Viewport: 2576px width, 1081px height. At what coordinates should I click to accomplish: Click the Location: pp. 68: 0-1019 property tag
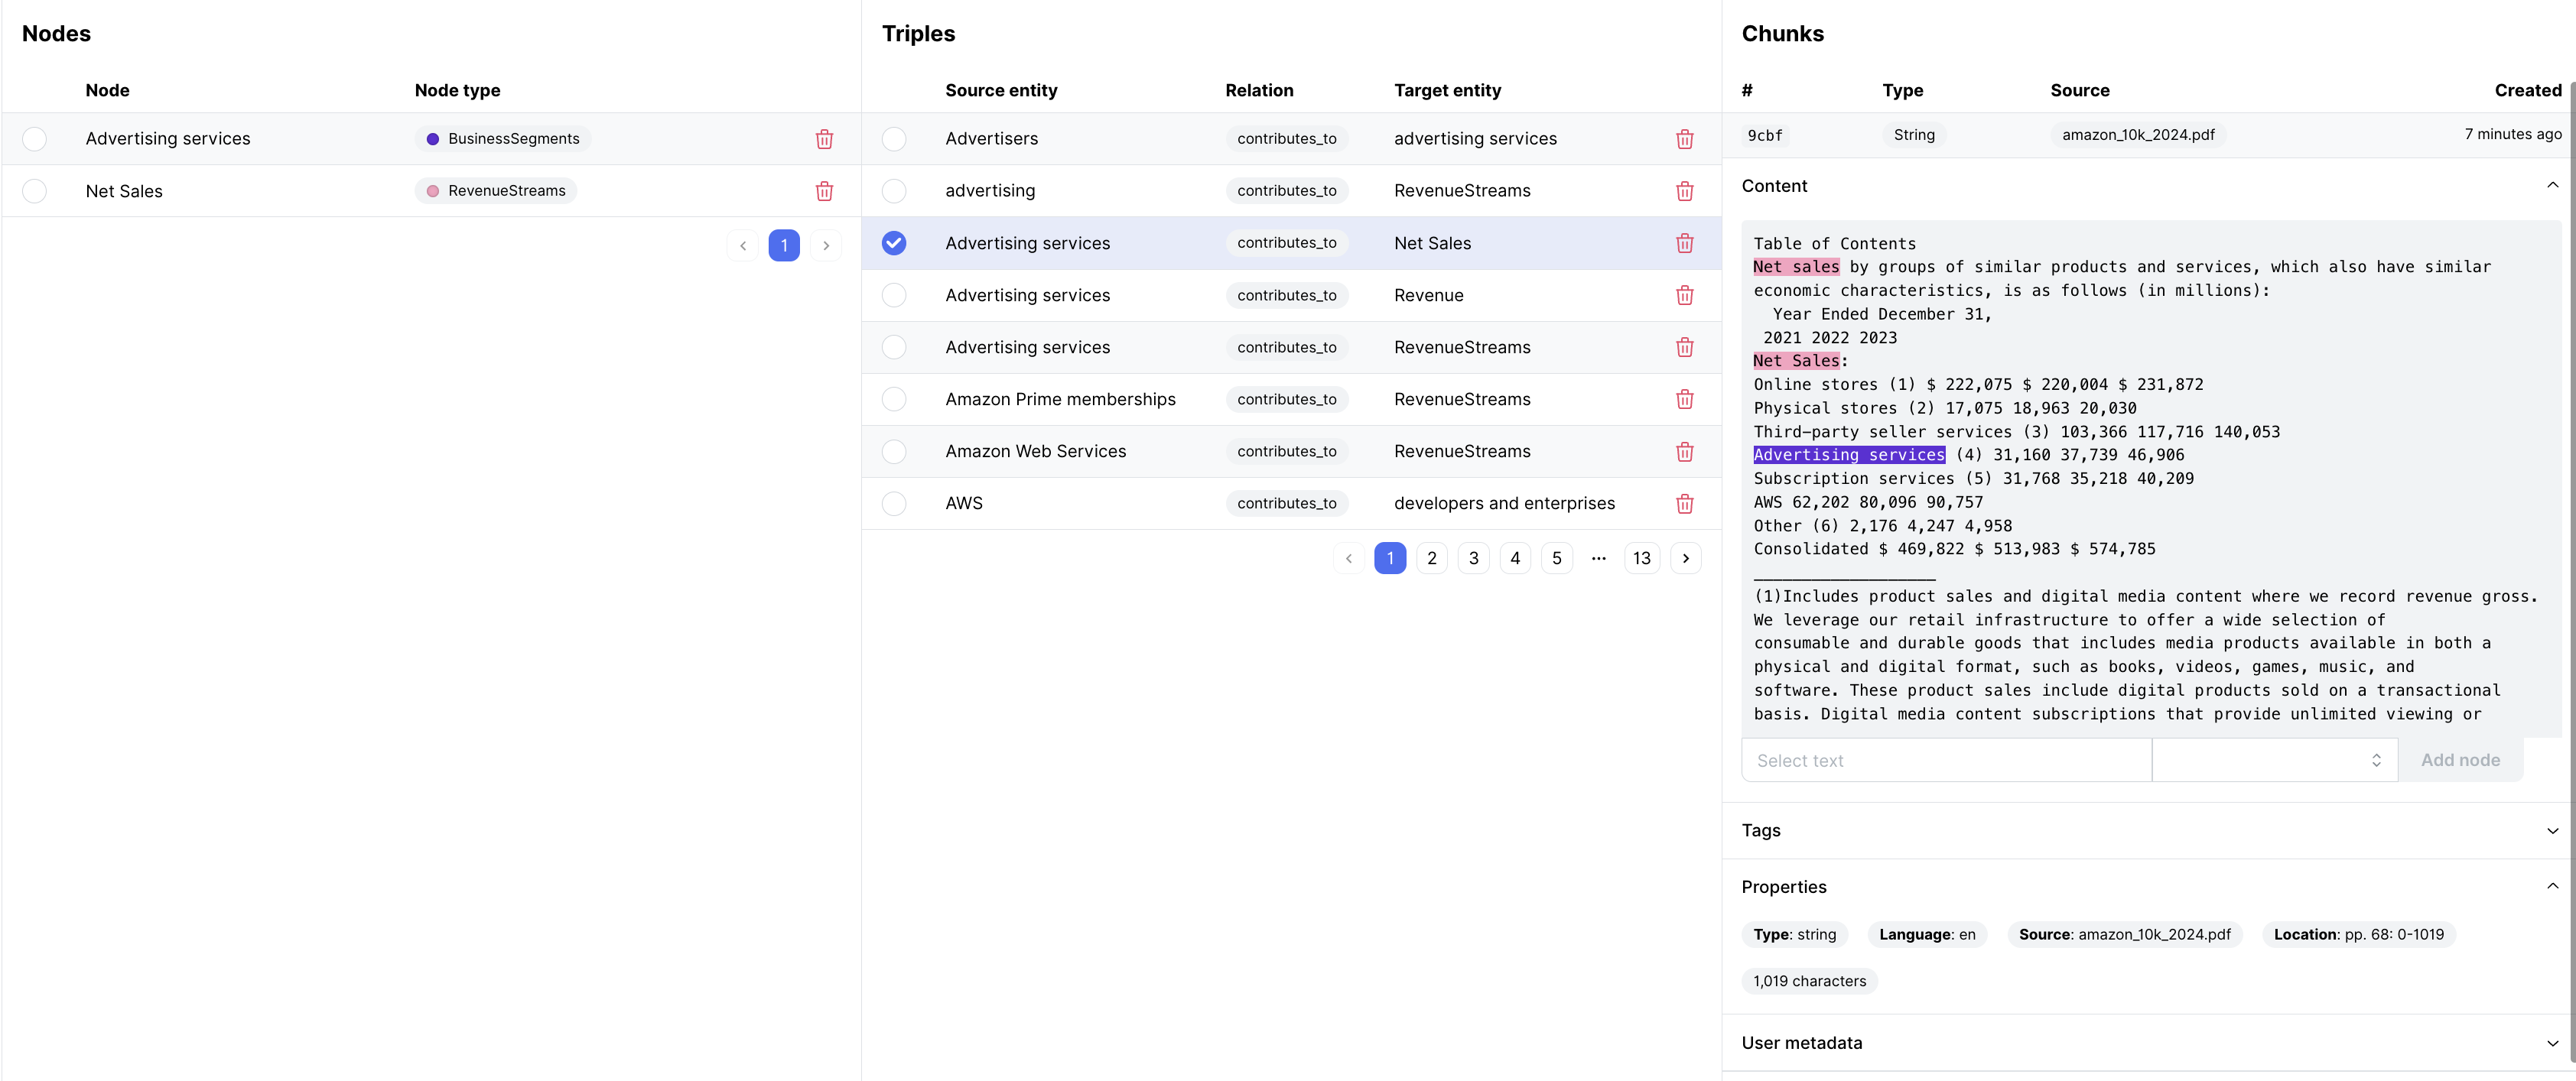point(2358,935)
